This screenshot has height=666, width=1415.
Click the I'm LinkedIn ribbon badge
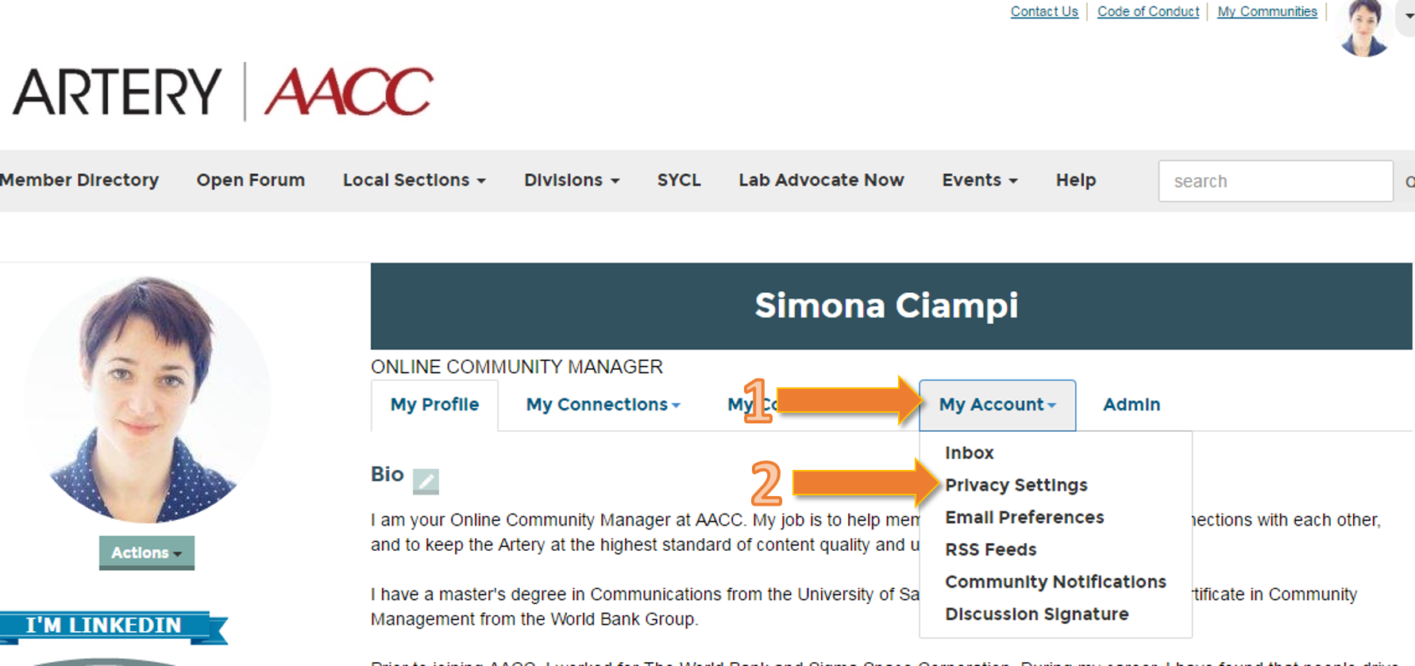111,626
